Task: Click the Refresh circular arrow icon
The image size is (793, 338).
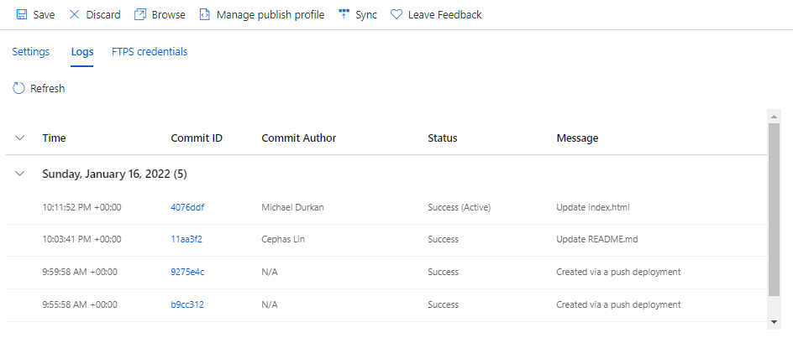Action: click(18, 88)
